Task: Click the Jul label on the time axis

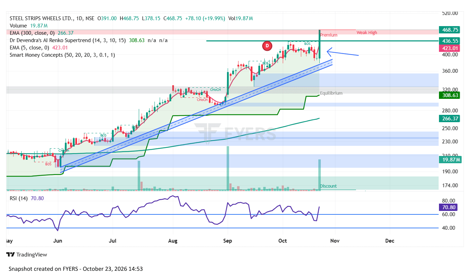Action: pos(113,241)
